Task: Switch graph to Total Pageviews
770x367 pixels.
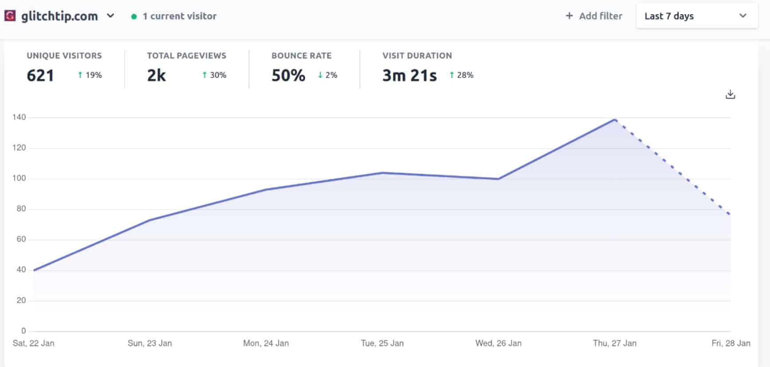Action: pyautogui.click(x=186, y=56)
